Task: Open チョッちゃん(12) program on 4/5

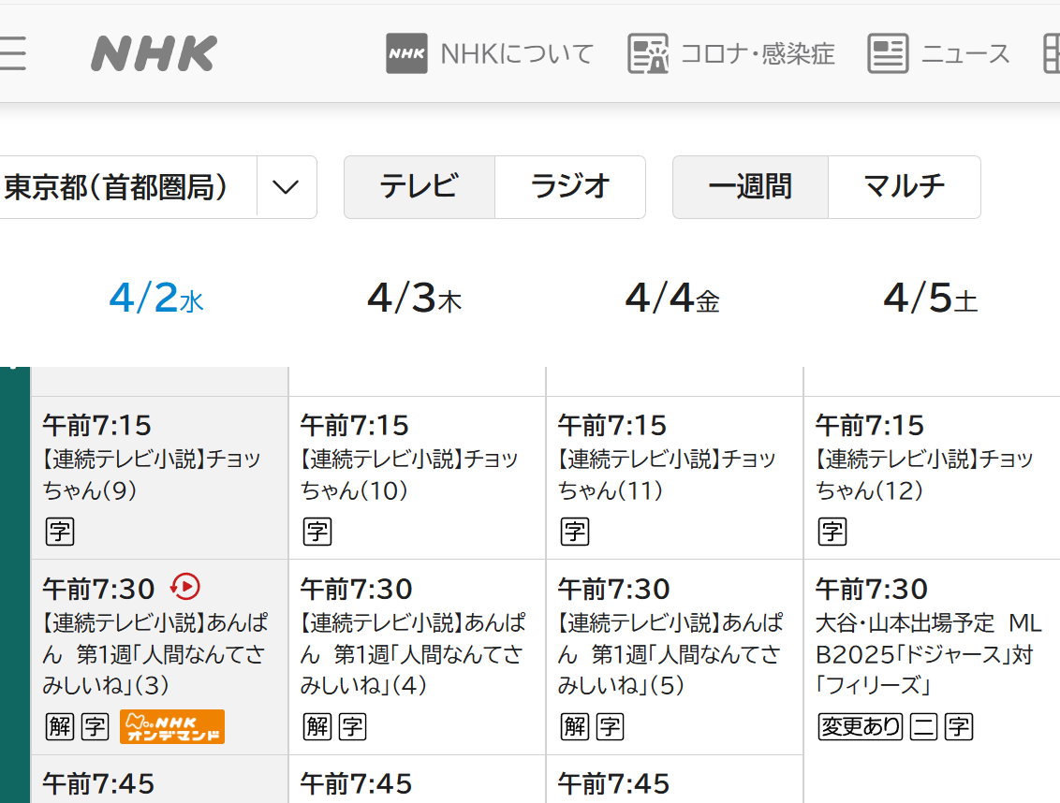Action: (933, 478)
